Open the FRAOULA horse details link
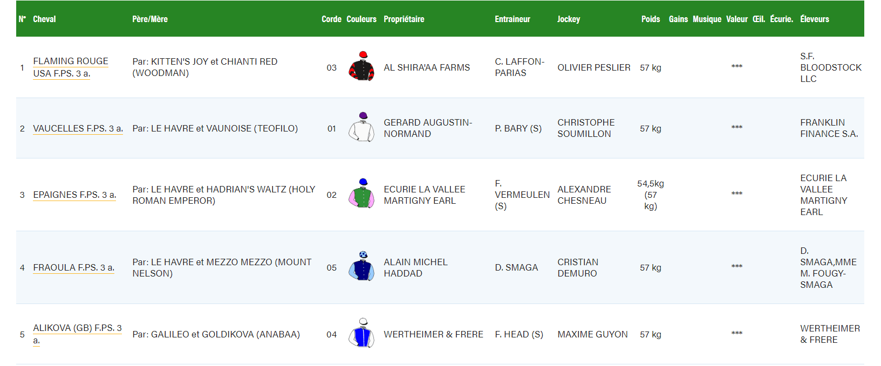 coord(73,267)
